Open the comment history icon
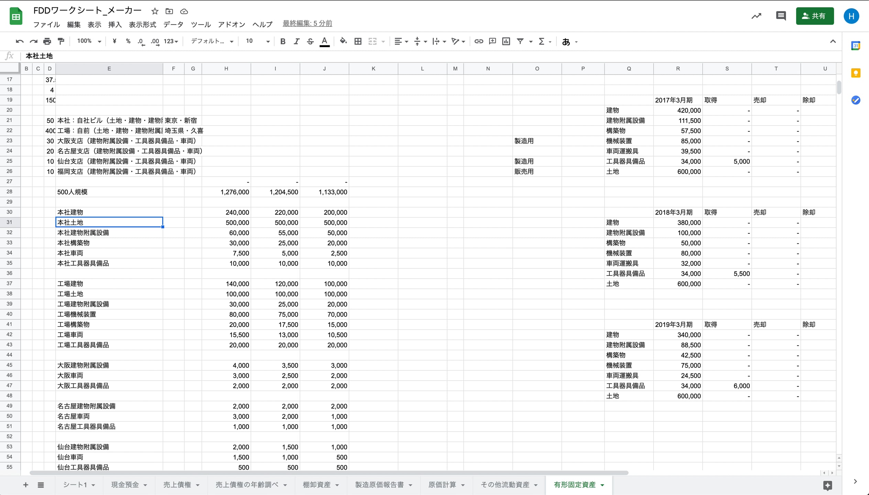Viewport: 869px width, 495px height. 781,16
